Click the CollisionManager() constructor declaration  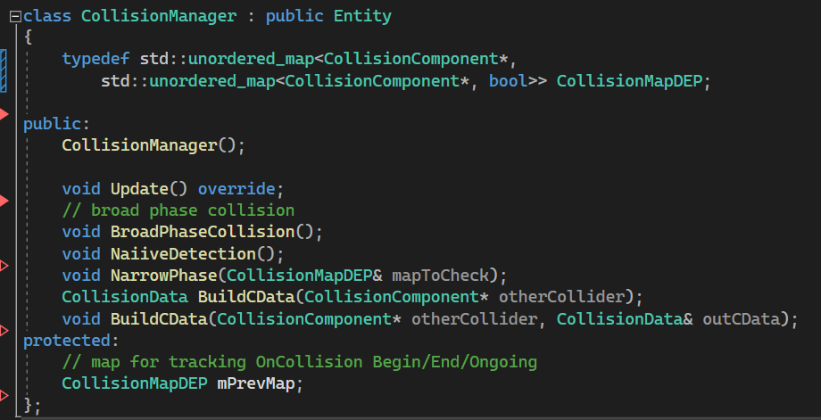[153, 145]
